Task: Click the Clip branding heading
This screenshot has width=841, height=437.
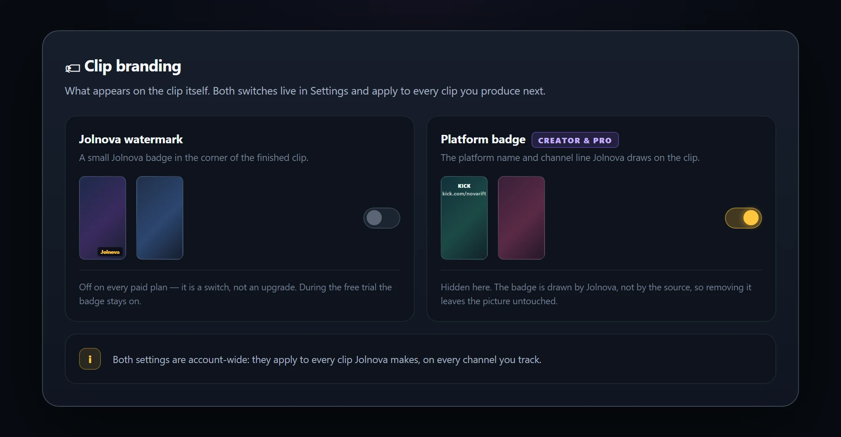Action: (132, 66)
